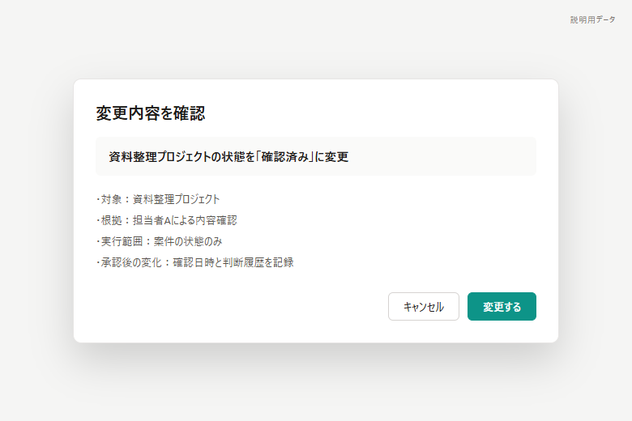Click the キャンセル button

[423, 307]
